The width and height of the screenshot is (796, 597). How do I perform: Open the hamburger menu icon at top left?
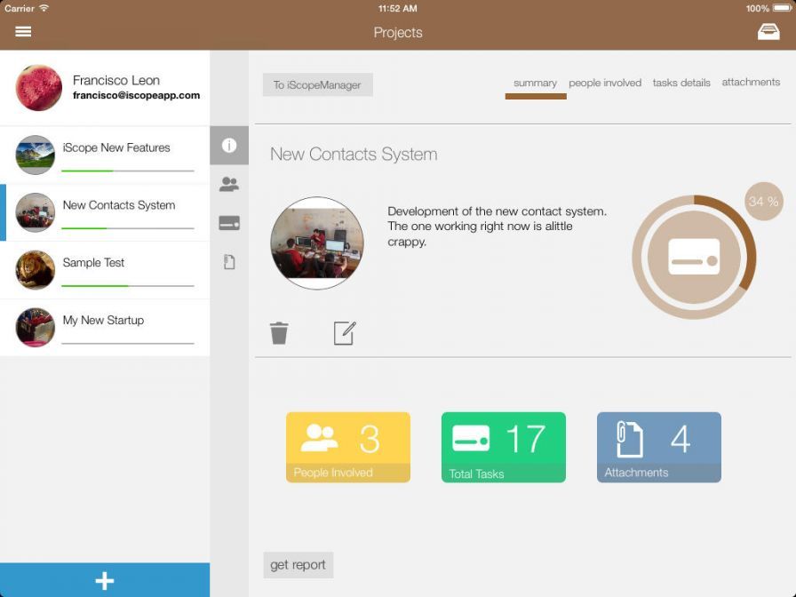tap(23, 31)
